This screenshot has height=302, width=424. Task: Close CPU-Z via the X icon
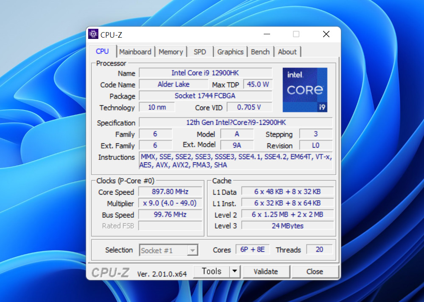(x=326, y=34)
